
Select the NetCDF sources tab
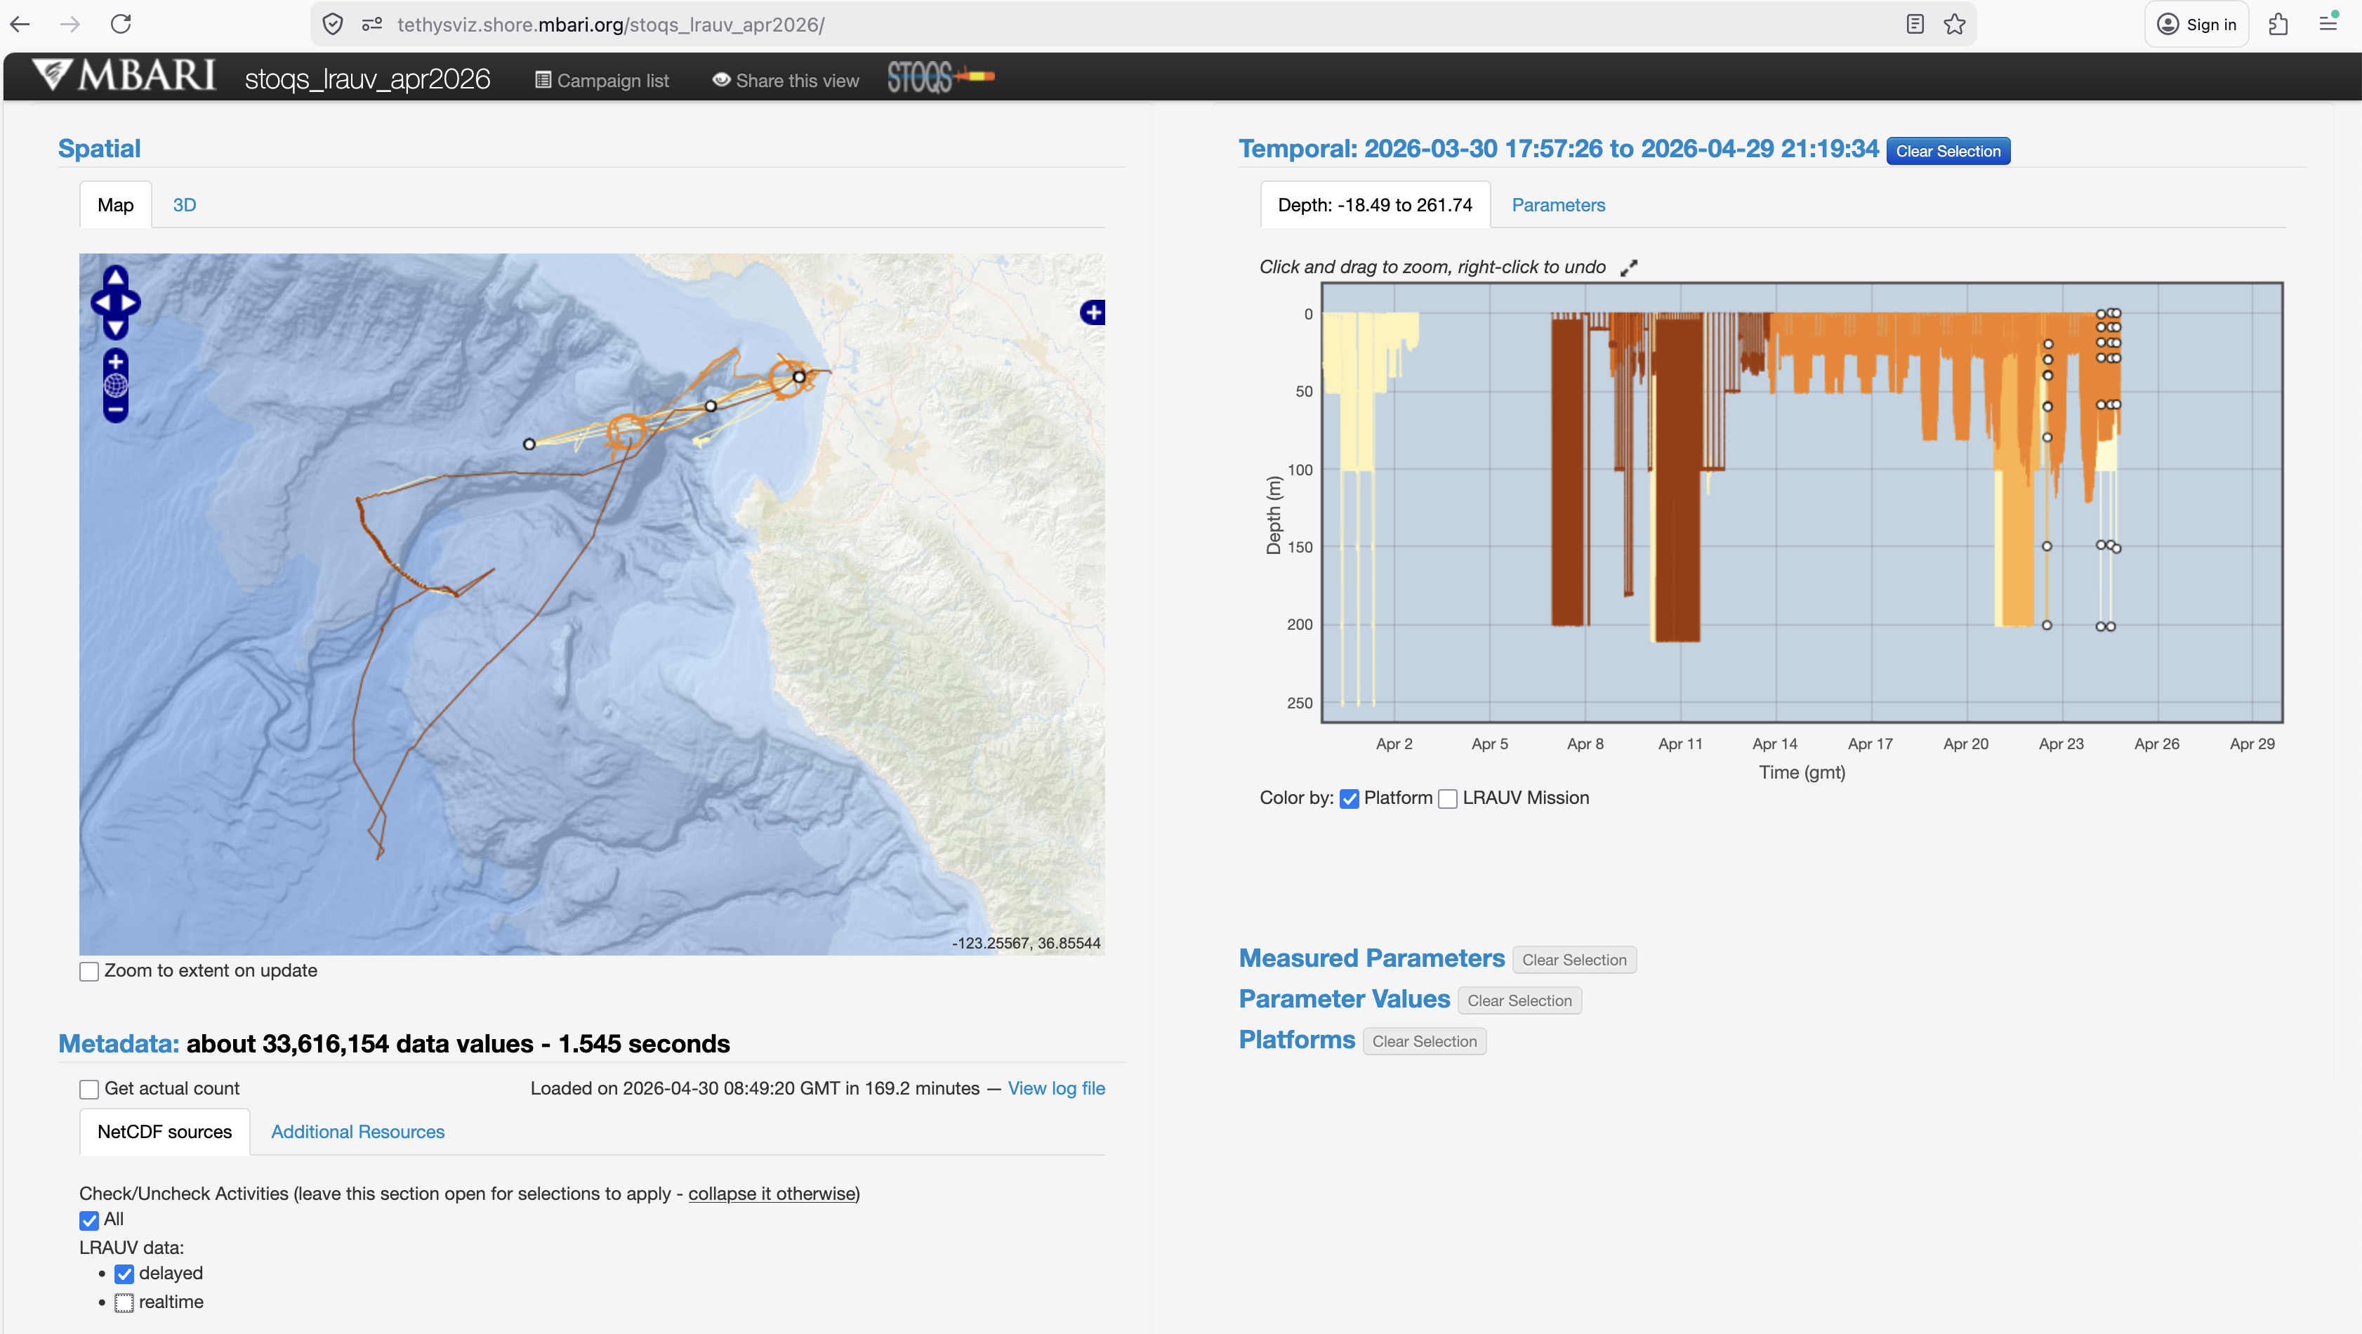tap(164, 1132)
